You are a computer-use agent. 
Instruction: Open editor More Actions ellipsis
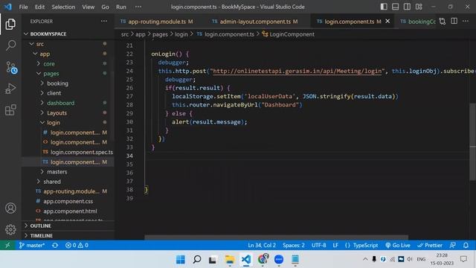coord(466,21)
